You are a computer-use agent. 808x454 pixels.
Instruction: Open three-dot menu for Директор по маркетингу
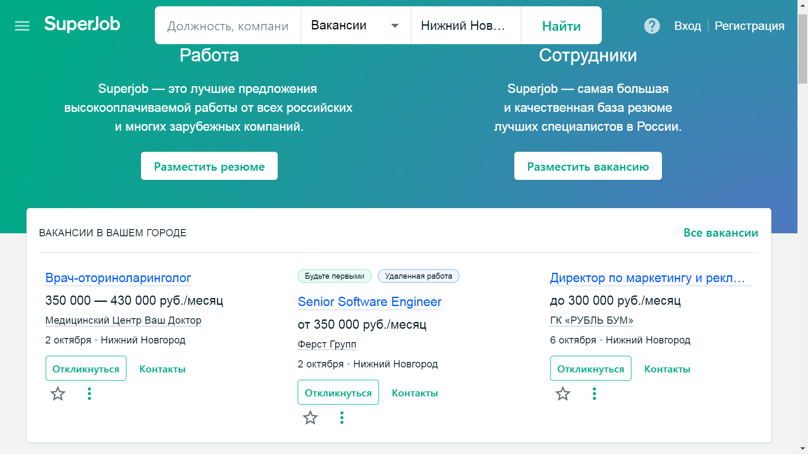(594, 394)
